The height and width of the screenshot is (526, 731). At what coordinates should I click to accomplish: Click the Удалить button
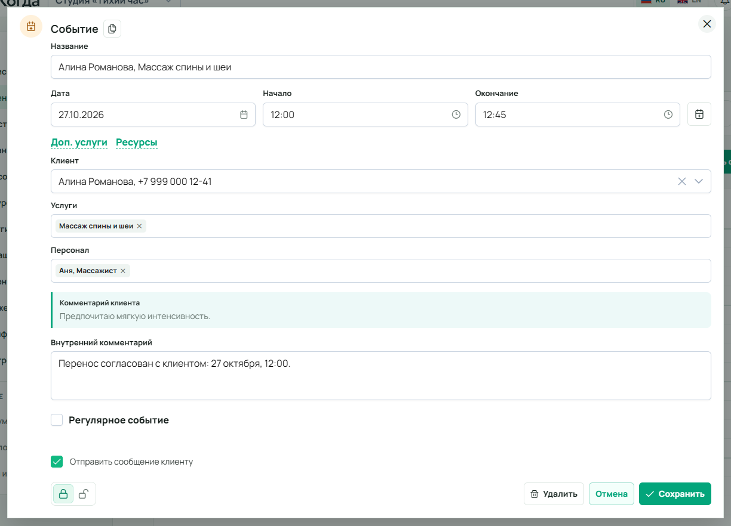554,494
